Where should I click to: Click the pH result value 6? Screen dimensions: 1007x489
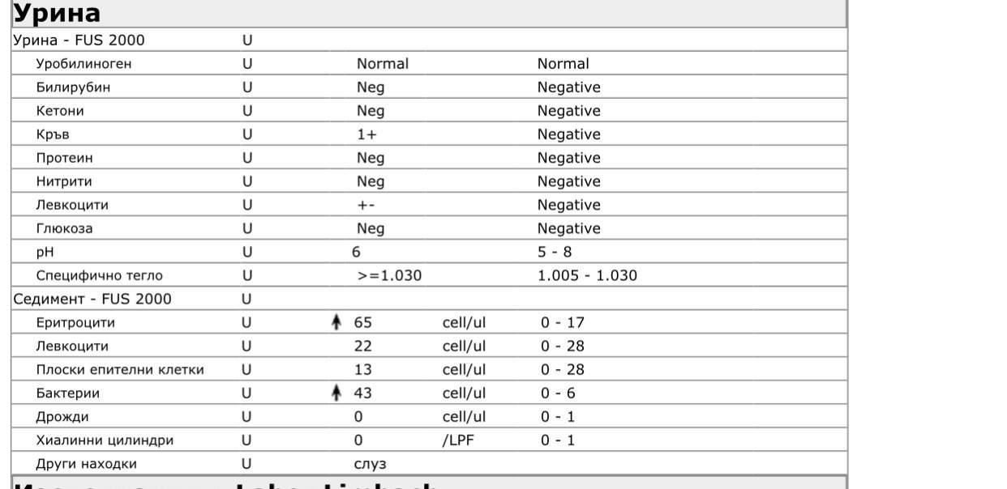(x=356, y=252)
